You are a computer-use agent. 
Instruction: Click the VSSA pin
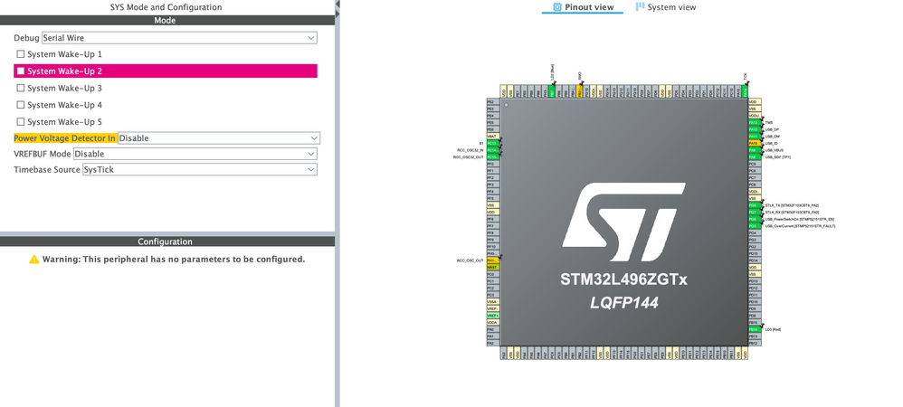pos(493,302)
